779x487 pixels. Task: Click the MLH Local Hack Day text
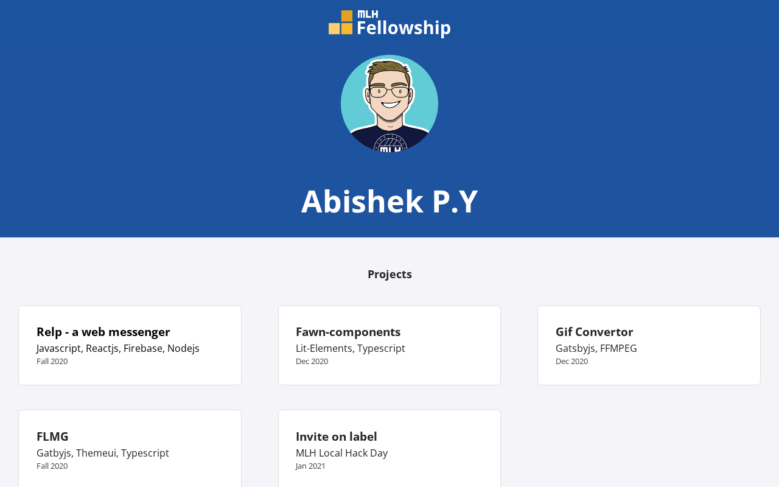pos(341,453)
